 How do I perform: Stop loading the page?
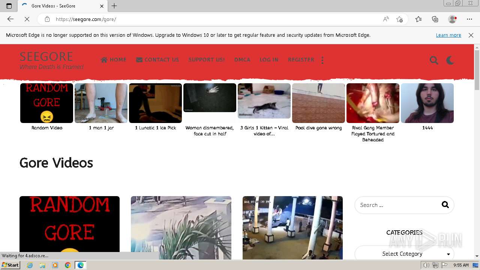pyautogui.click(x=27, y=19)
